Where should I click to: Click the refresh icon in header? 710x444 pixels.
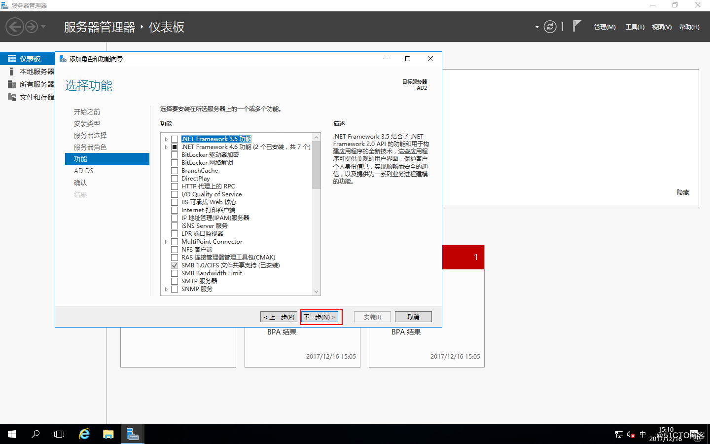[550, 27]
